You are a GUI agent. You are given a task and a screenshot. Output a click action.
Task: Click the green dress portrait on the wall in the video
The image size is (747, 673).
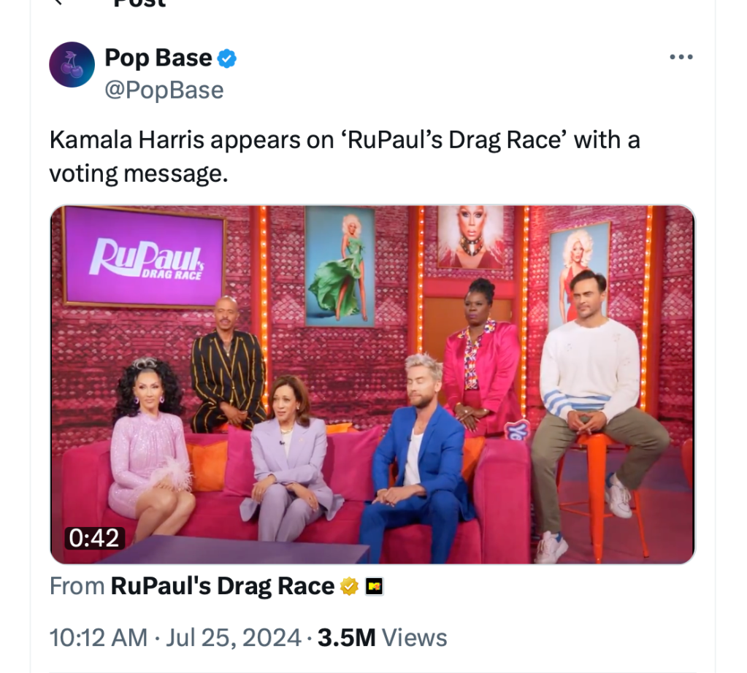340,266
